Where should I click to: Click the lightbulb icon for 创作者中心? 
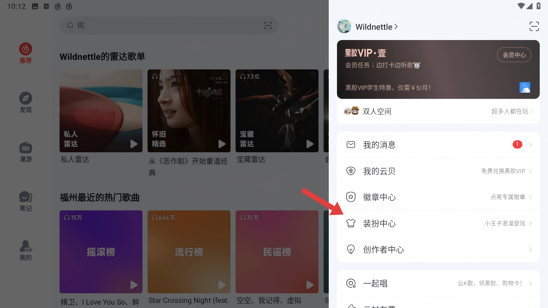tap(351, 249)
